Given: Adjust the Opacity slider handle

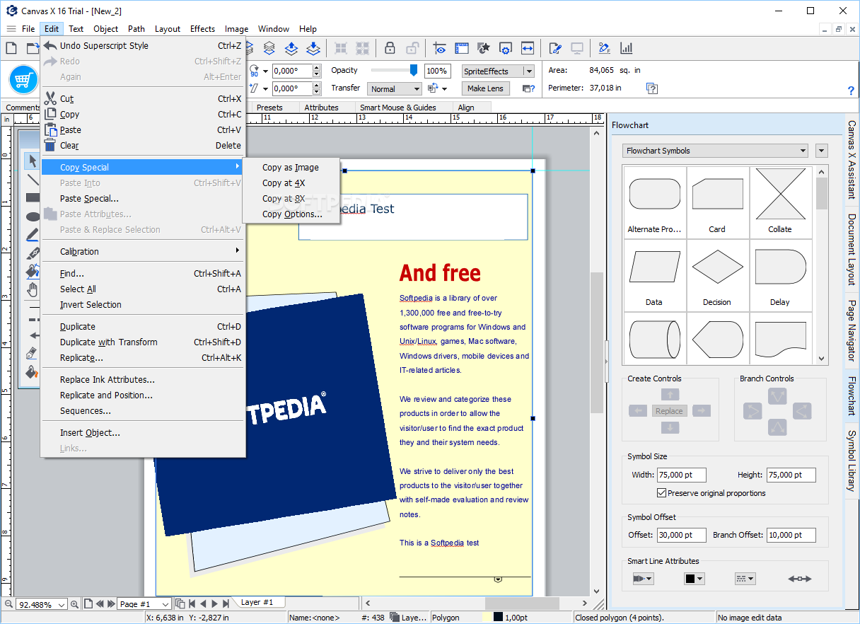Looking at the screenshot, I should pos(414,70).
